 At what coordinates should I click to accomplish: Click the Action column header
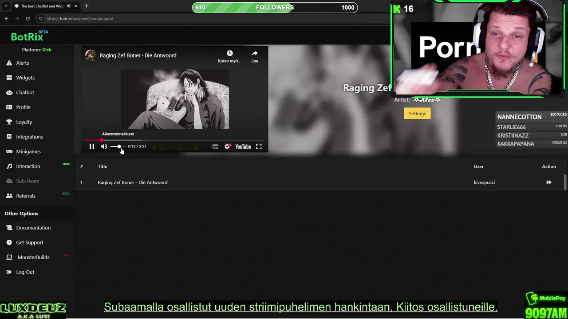coord(549,167)
